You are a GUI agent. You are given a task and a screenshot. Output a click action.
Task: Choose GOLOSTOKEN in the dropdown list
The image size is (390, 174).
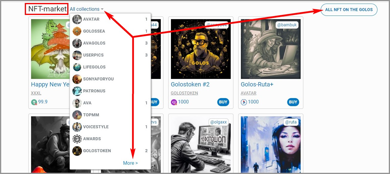[110, 151]
